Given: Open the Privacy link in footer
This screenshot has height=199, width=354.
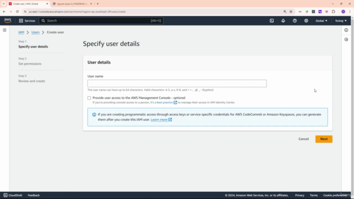Looking at the screenshot, I should click(300, 195).
